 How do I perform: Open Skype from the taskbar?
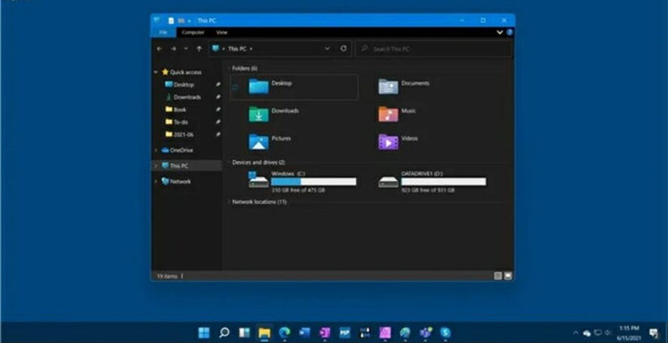(446, 333)
